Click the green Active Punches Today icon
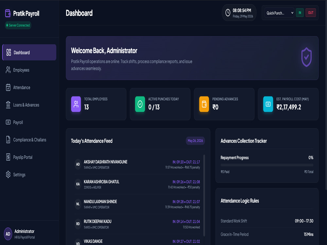The height and width of the screenshot is (245, 327). pyautogui.click(x=140, y=104)
